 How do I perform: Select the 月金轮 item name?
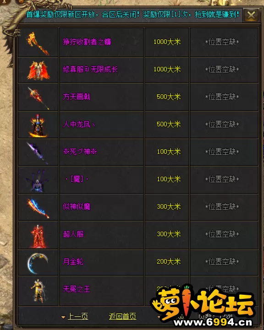(x=73, y=262)
